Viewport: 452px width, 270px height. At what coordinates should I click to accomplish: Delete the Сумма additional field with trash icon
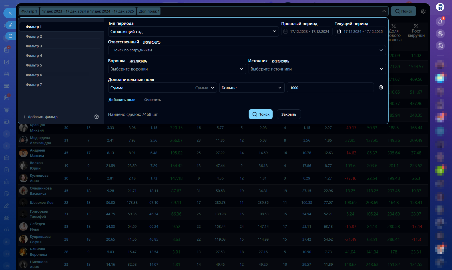click(381, 88)
